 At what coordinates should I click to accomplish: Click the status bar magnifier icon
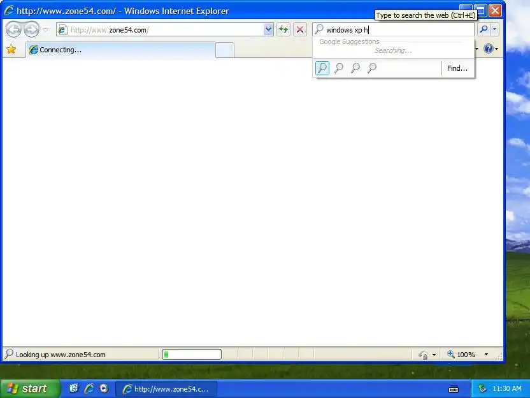click(9, 354)
